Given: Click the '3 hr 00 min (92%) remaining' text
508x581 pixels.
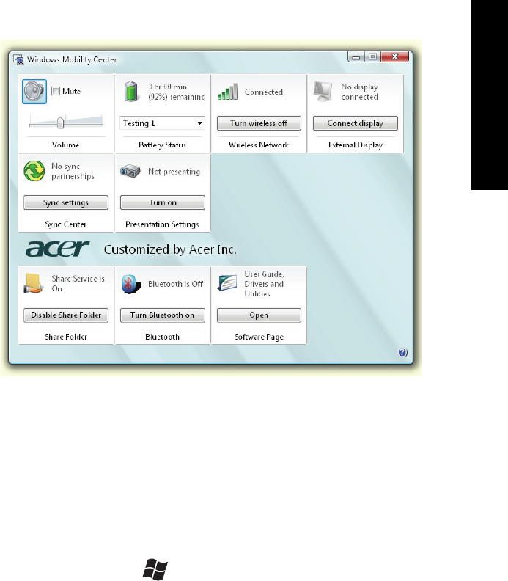Looking at the screenshot, I should click(177, 92).
